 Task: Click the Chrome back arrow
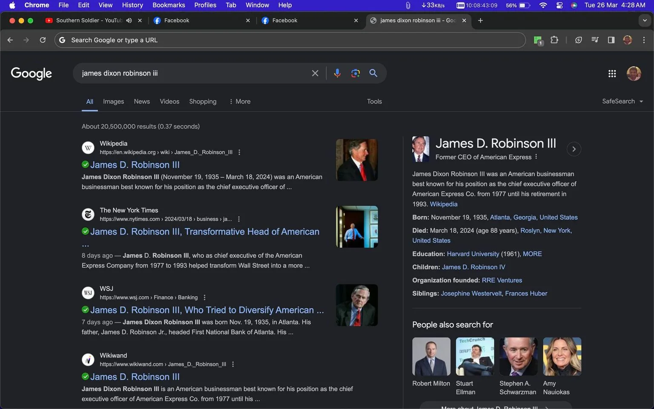click(x=10, y=40)
